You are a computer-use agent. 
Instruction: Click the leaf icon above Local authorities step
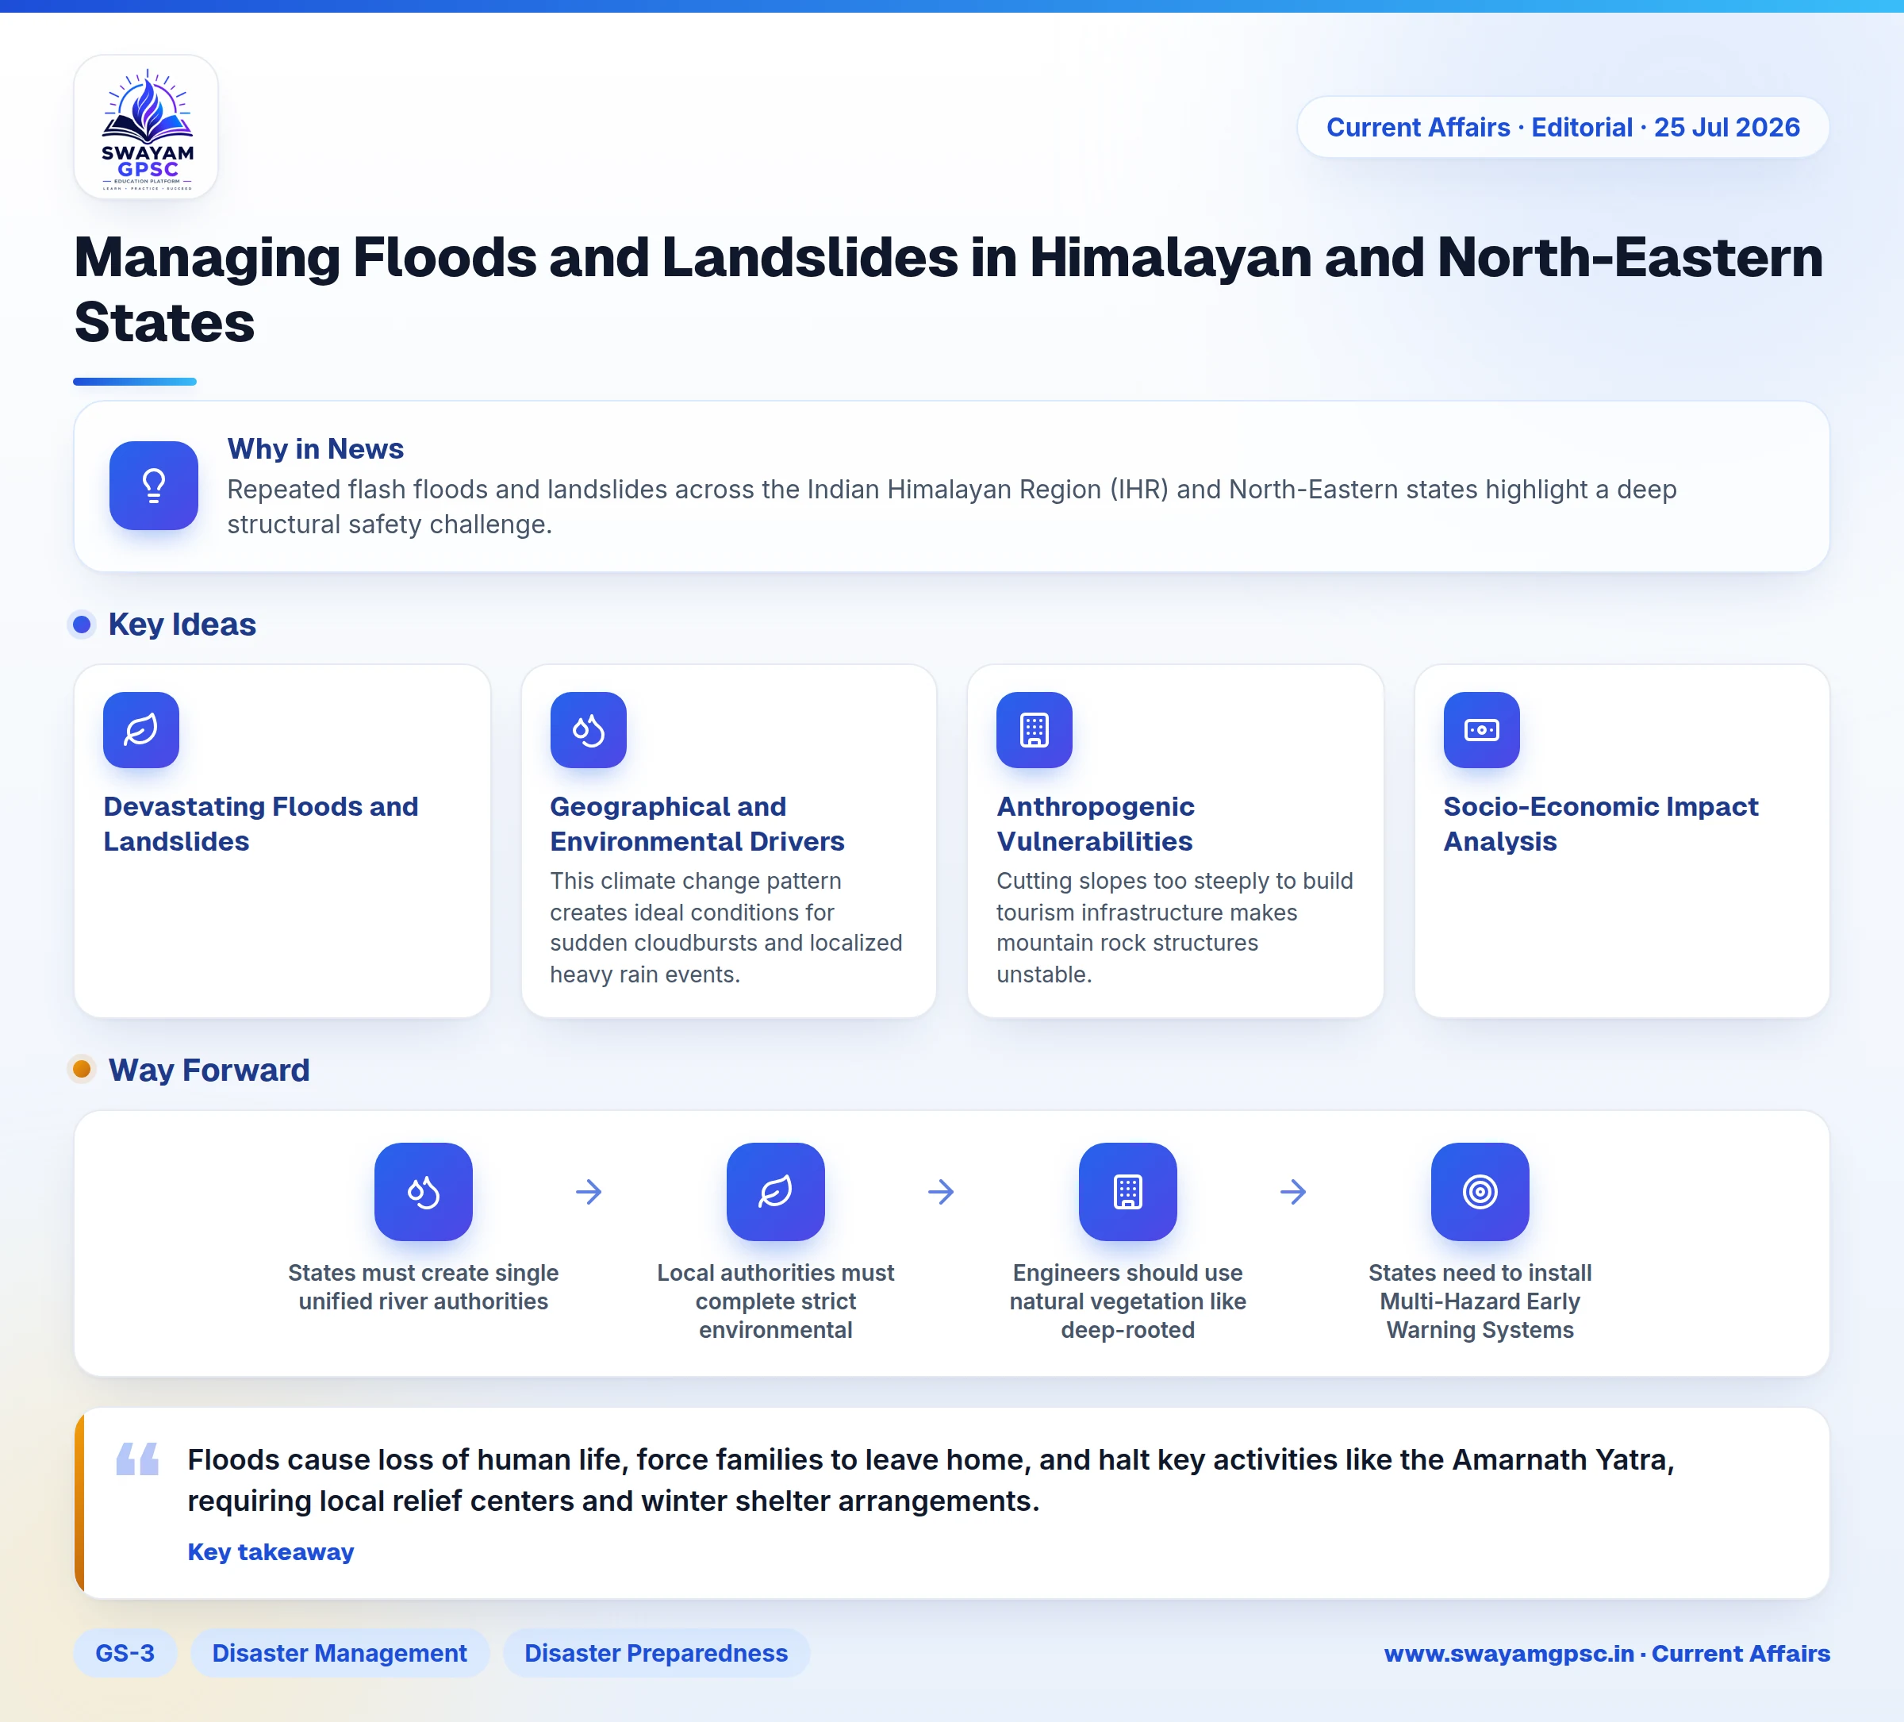775,1192
